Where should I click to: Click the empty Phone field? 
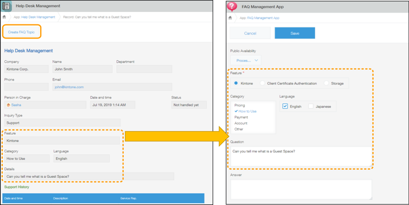(x=26, y=87)
